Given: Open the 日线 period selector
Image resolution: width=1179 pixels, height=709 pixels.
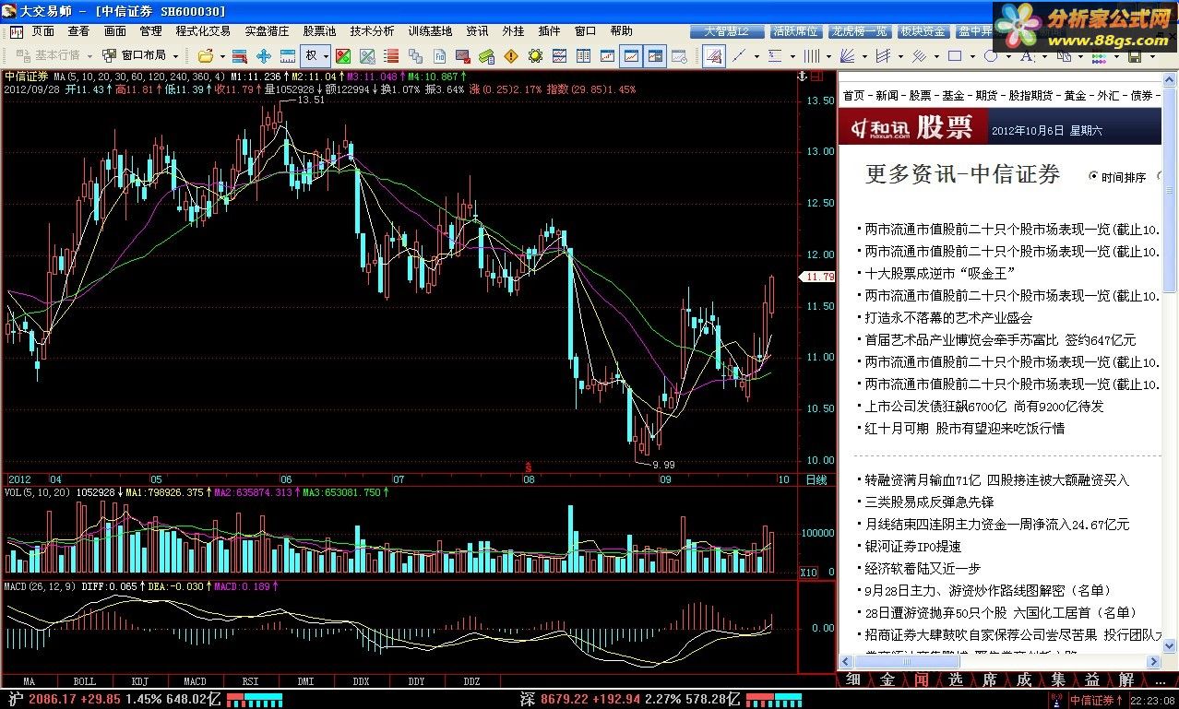Looking at the screenshot, I should pyautogui.click(x=816, y=479).
